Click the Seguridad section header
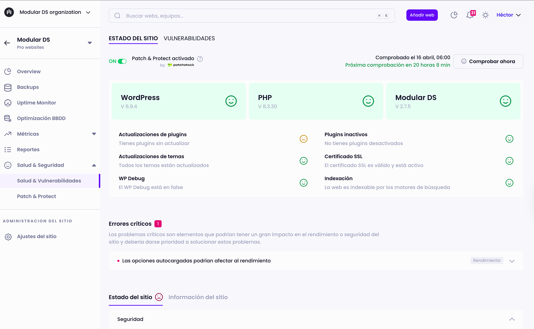This screenshot has height=329, width=534. (316, 319)
